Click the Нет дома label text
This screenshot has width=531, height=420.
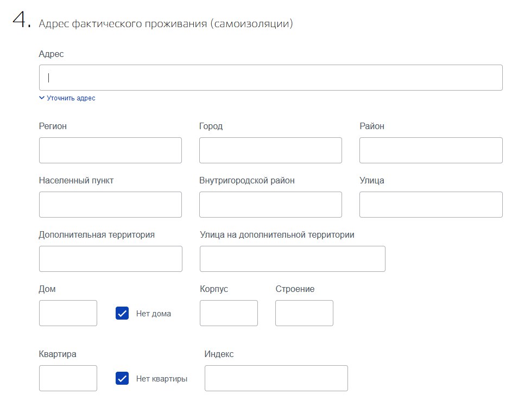pyautogui.click(x=154, y=314)
